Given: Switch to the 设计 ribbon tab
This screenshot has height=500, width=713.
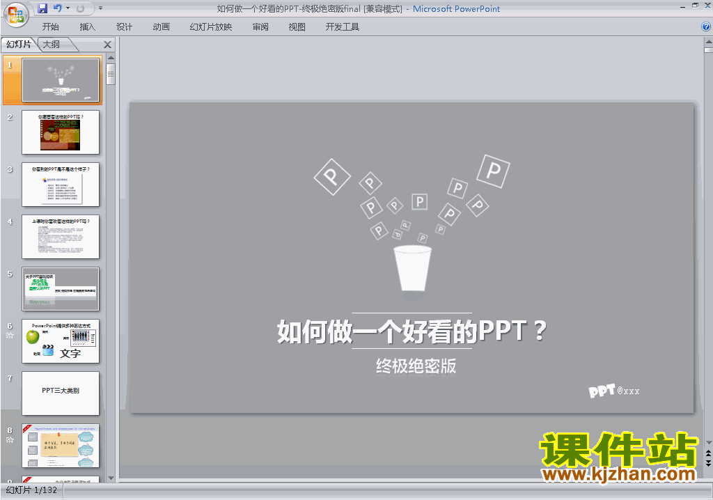Looking at the screenshot, I should point(124,27).
